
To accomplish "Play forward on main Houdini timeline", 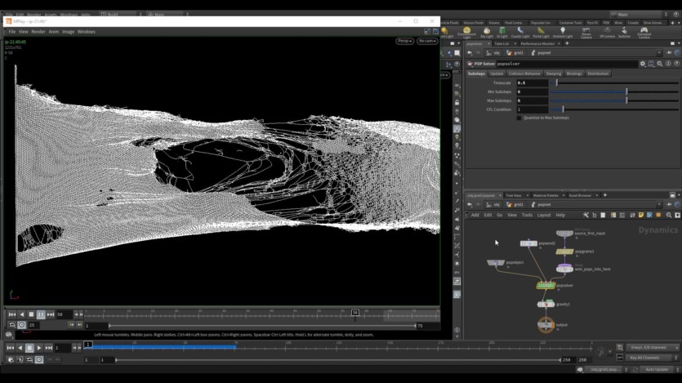I will (x=39, y=348).
